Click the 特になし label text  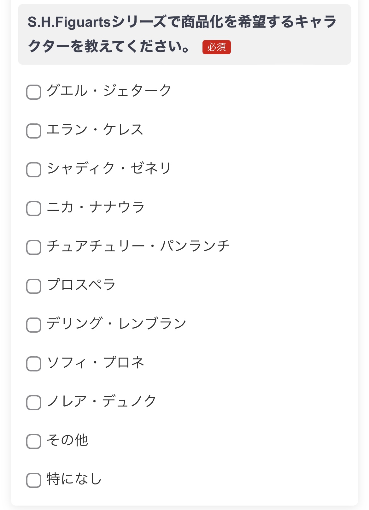coord(74,479)
